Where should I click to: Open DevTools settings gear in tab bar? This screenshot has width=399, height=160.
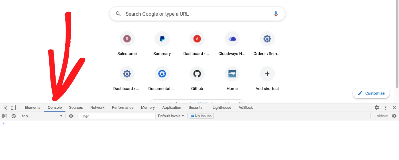(377, 108)
